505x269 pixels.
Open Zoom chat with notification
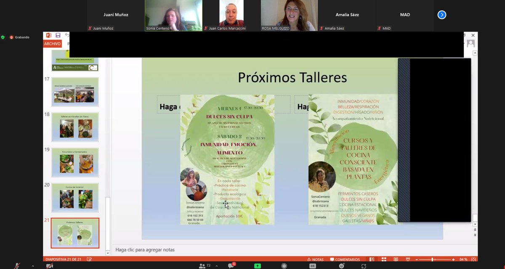231,266
